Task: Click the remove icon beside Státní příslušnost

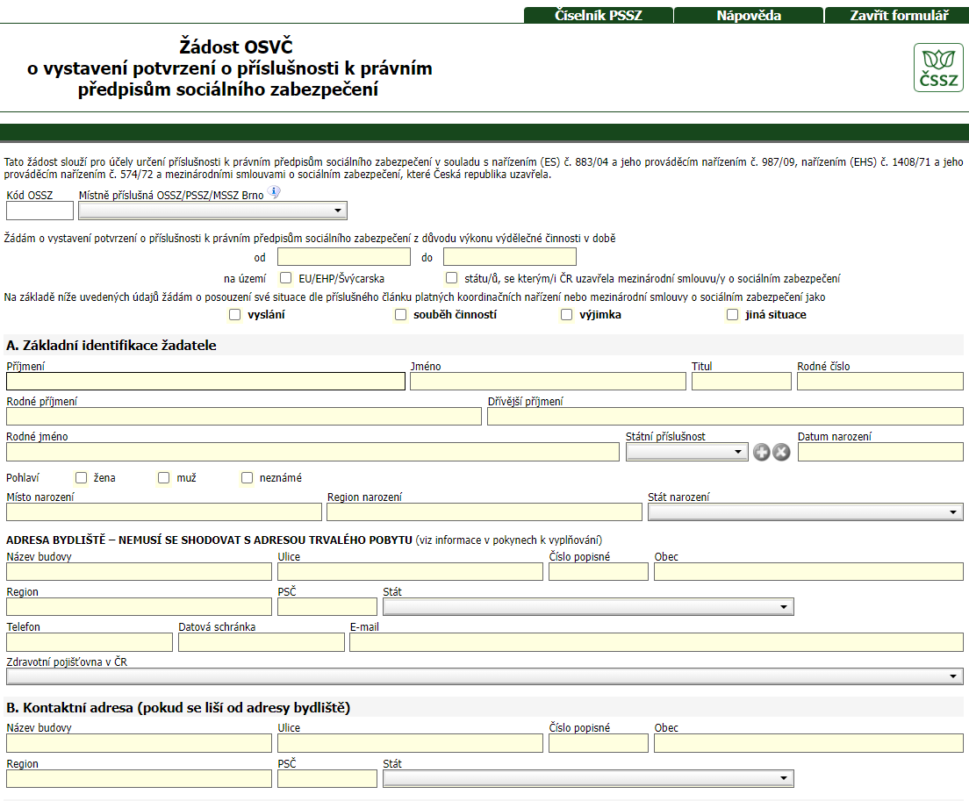Action: coord(780,452)
